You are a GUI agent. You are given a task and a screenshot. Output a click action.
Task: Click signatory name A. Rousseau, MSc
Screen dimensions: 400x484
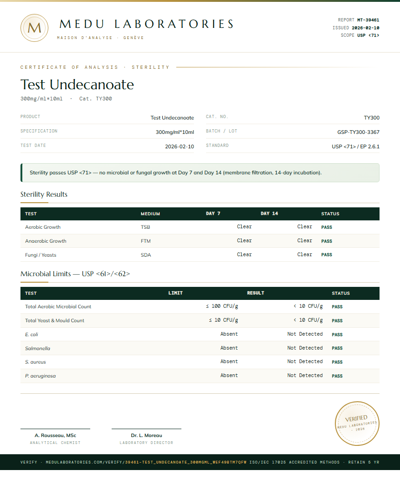(x=55, y=435)
